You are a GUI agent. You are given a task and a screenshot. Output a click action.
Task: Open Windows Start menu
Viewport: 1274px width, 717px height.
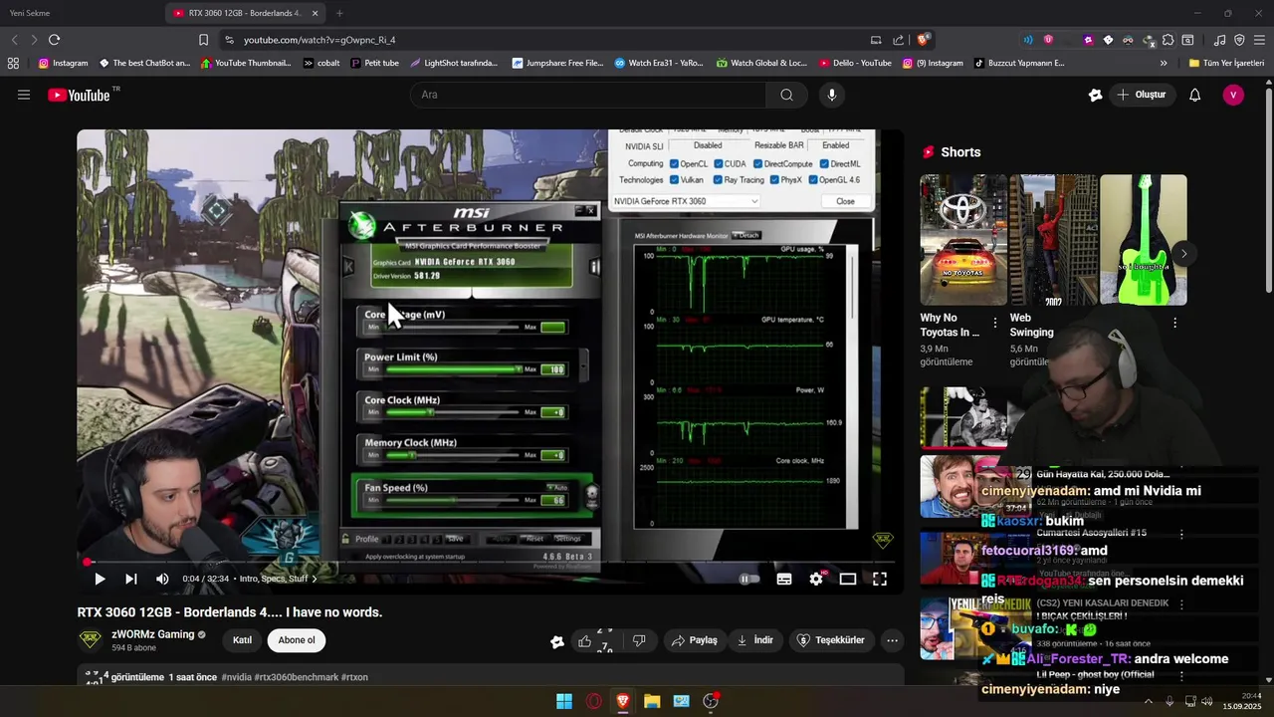point(564,701)
